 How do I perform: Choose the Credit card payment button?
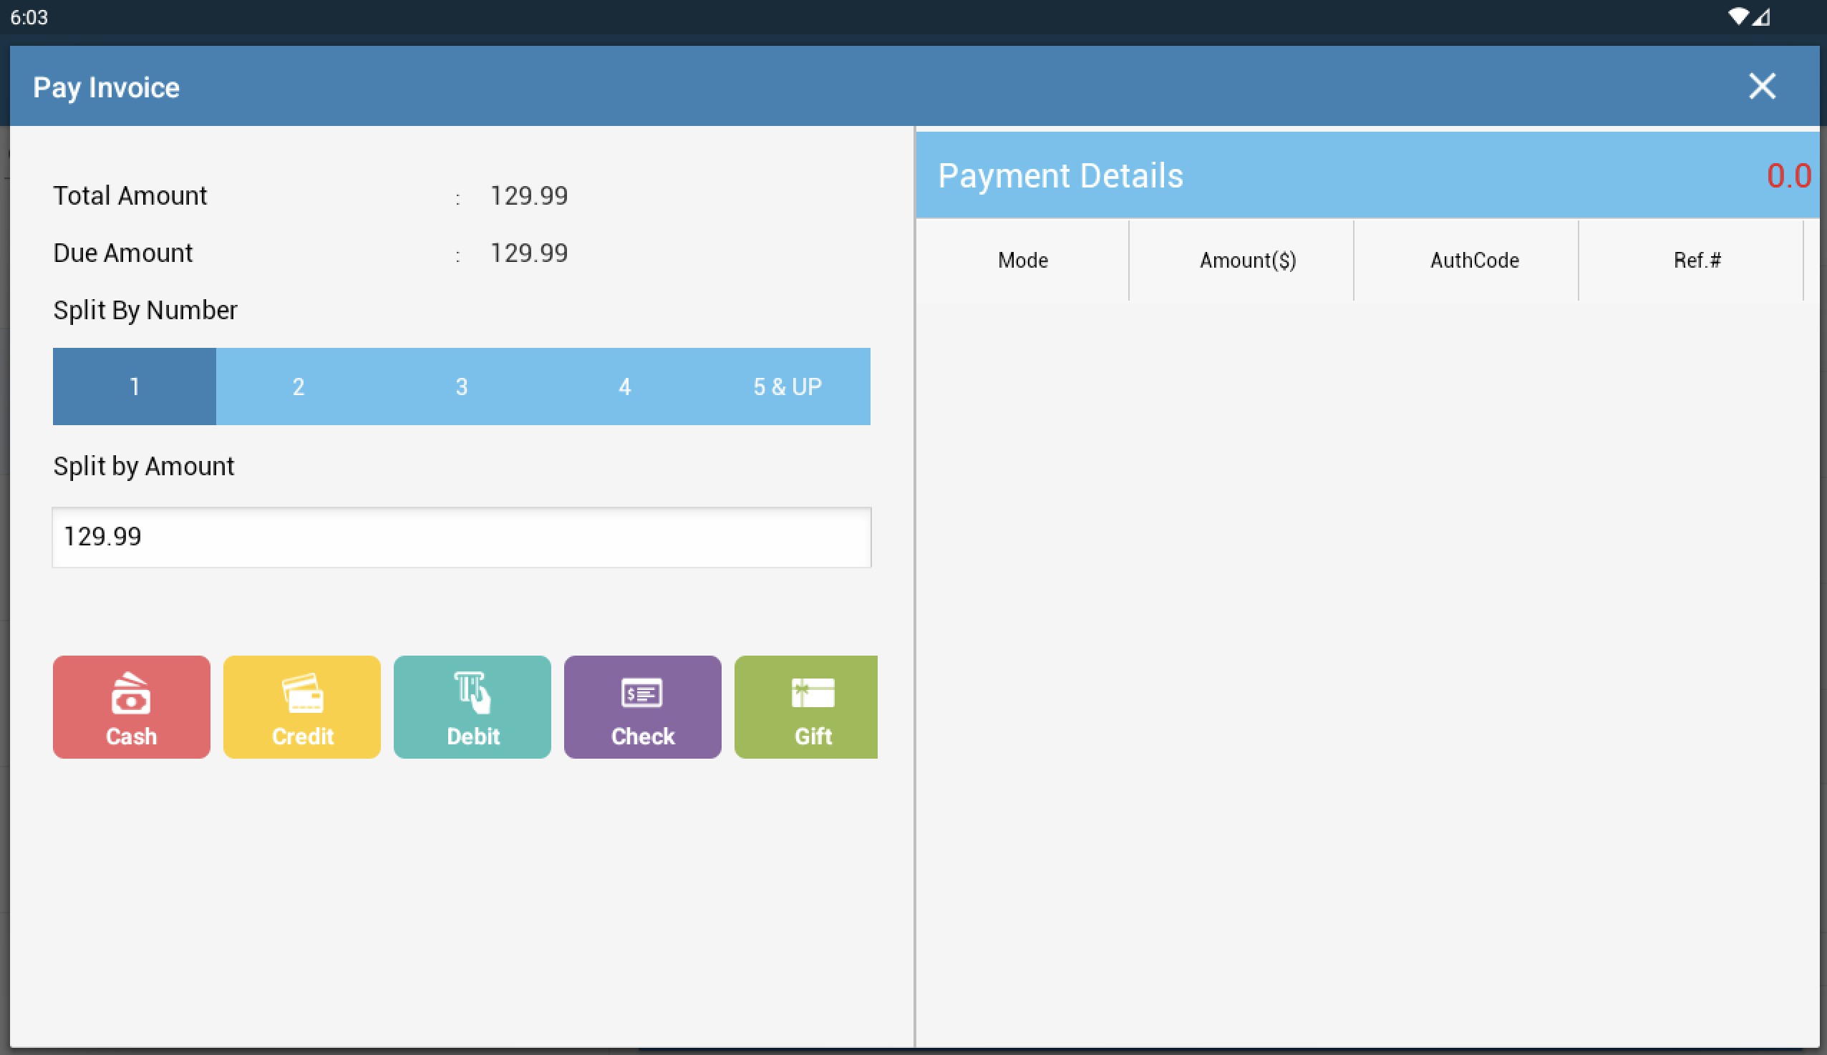pyautogui.click(x=301, y=706)
